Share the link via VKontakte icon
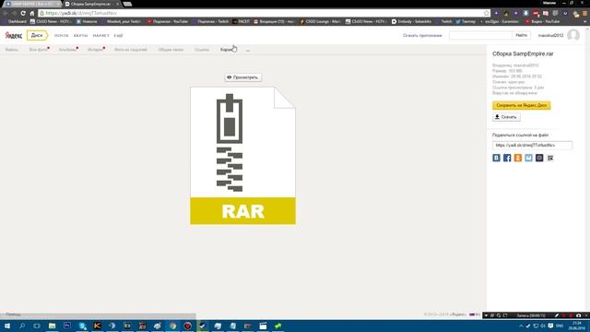Image resolution: width=590 pixels, height=332 pixels. click(x=496, y=158)
